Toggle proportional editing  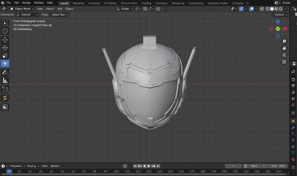coord(158,9)
